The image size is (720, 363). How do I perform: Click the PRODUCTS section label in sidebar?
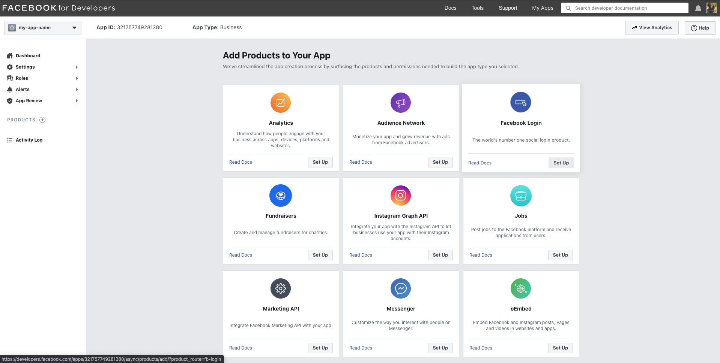tap(21, 120)
